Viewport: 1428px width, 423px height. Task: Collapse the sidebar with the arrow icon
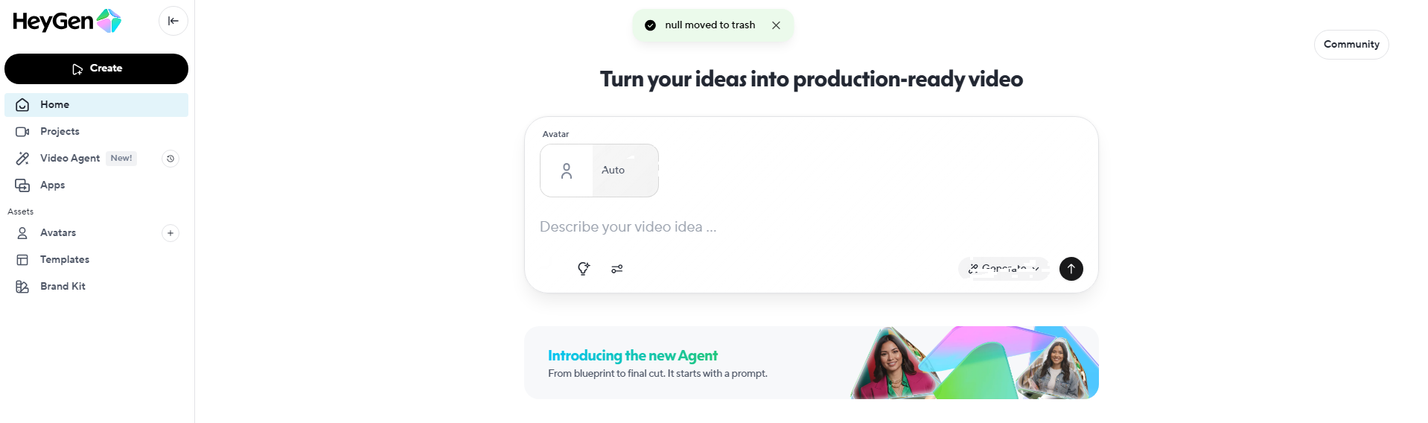[173, 21]
